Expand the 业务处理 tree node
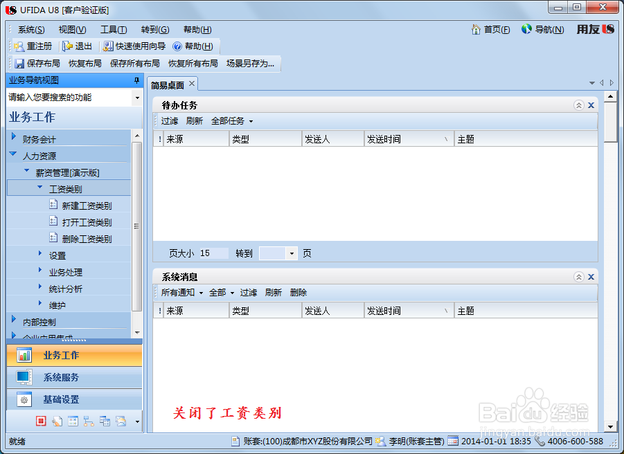624x454 pixels. [x=39, y=269]
